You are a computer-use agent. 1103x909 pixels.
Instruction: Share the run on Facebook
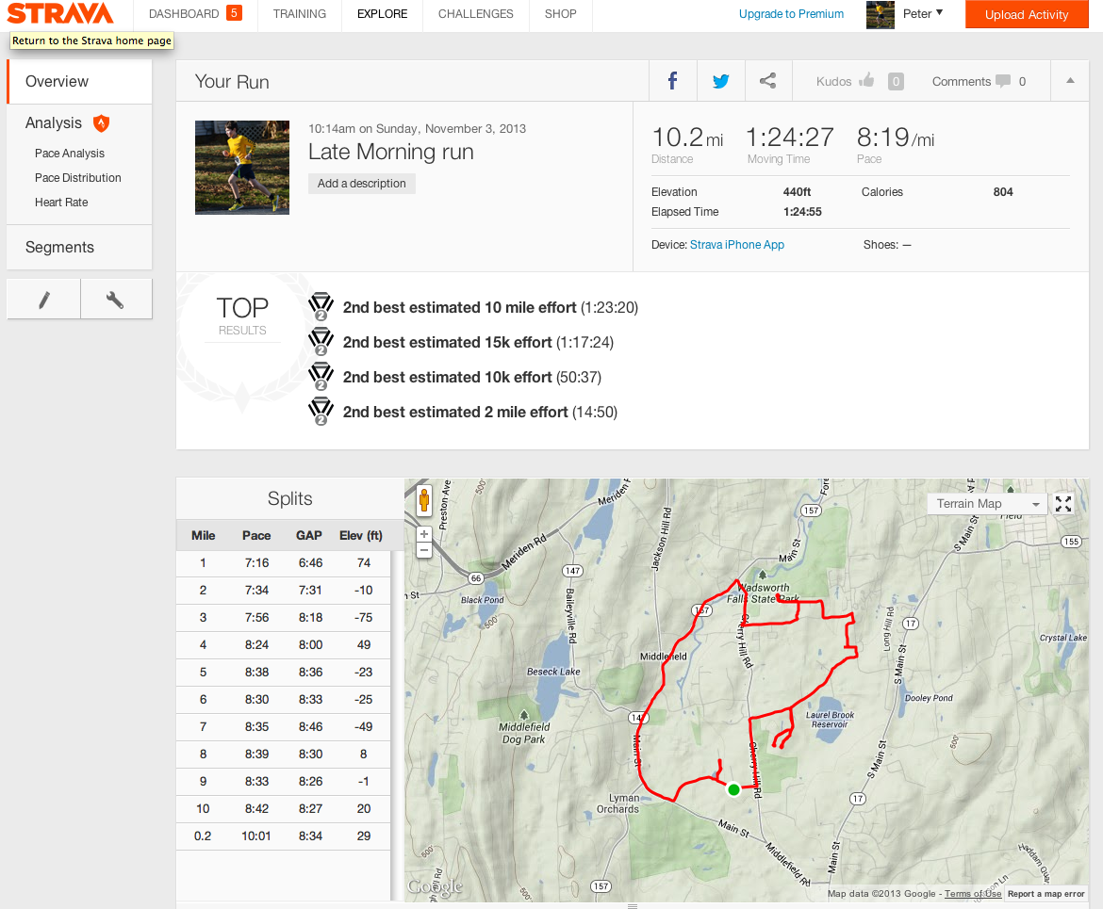[x=672, y=81]
